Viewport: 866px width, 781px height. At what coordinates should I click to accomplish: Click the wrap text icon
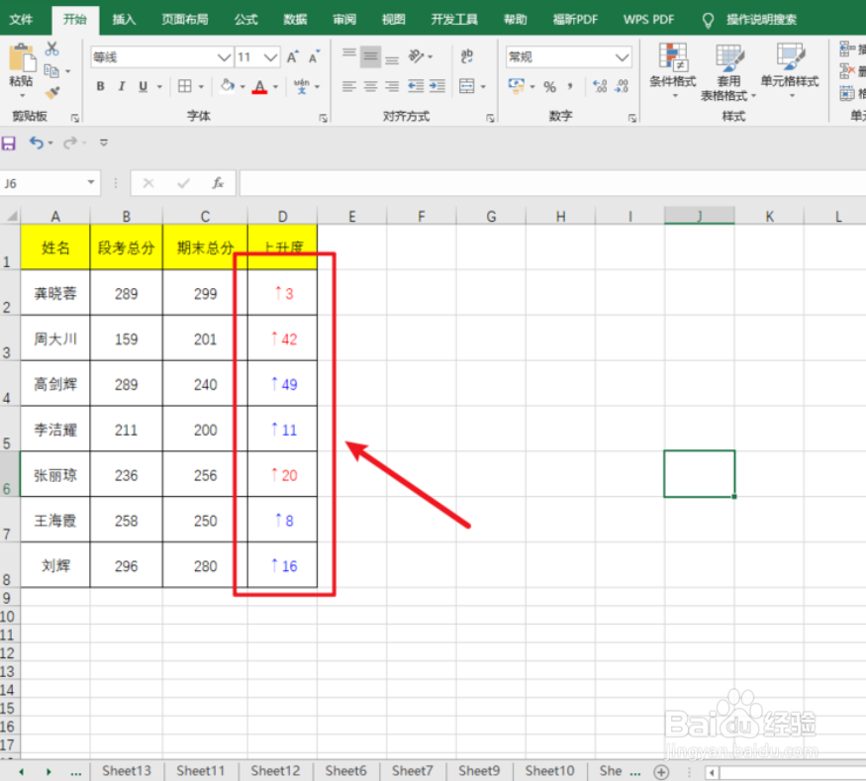point(467,56)
